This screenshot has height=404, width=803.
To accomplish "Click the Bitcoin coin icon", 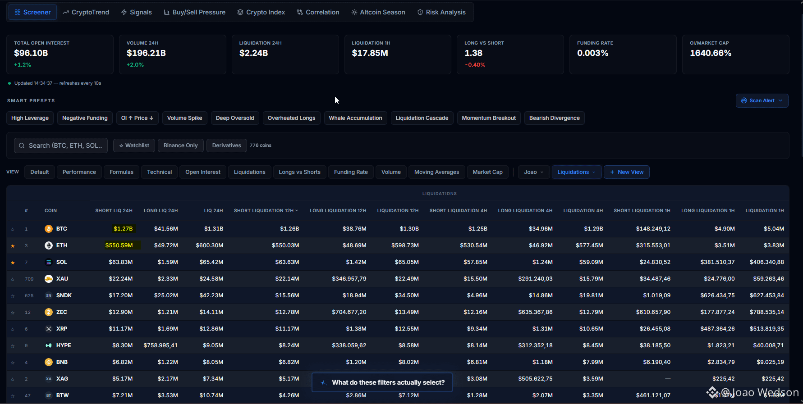I will 49,229.
